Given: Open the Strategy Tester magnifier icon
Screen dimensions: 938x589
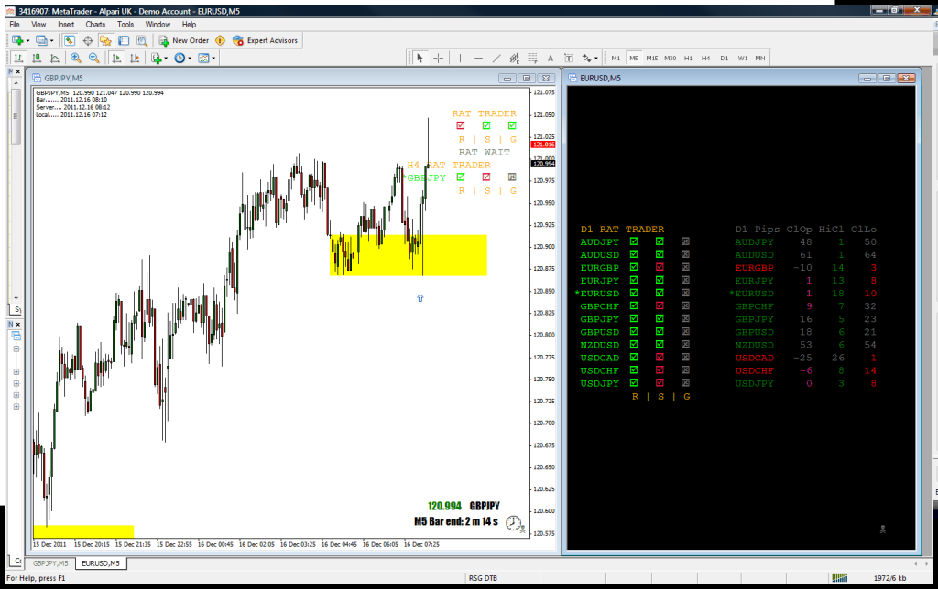Looking at the screenshot, I should tap(142, 40).
